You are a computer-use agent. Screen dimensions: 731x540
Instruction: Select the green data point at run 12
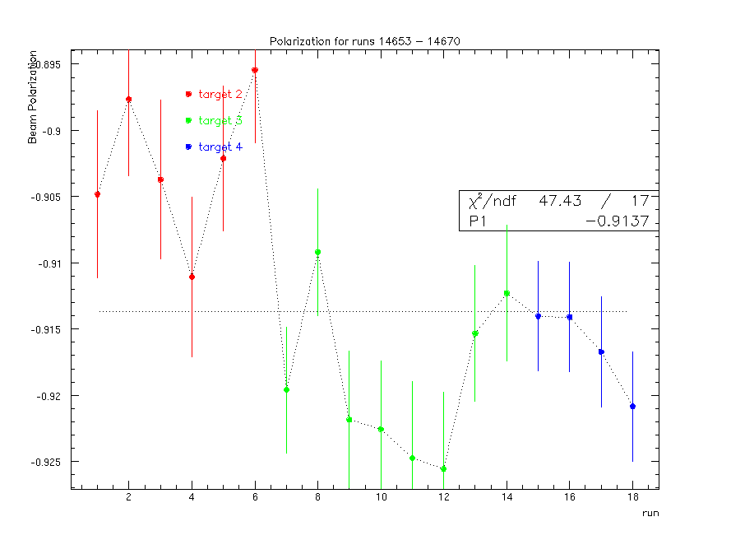[444, 469]
